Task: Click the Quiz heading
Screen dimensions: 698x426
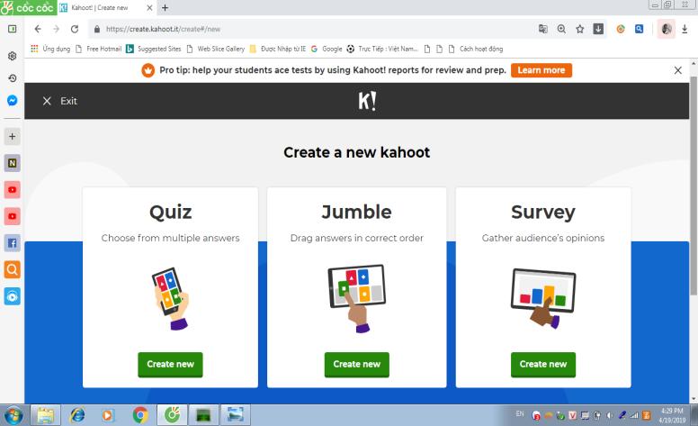Action: click(171, 213)
